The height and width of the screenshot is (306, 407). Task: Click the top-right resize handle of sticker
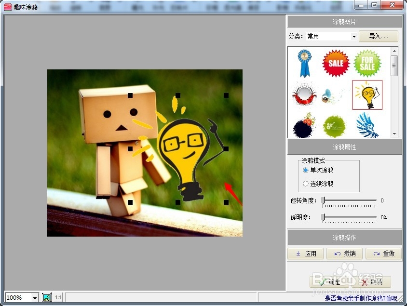[x=226, y=95]
